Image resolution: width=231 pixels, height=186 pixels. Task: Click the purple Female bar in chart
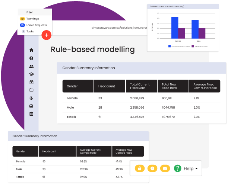point(182,33)
